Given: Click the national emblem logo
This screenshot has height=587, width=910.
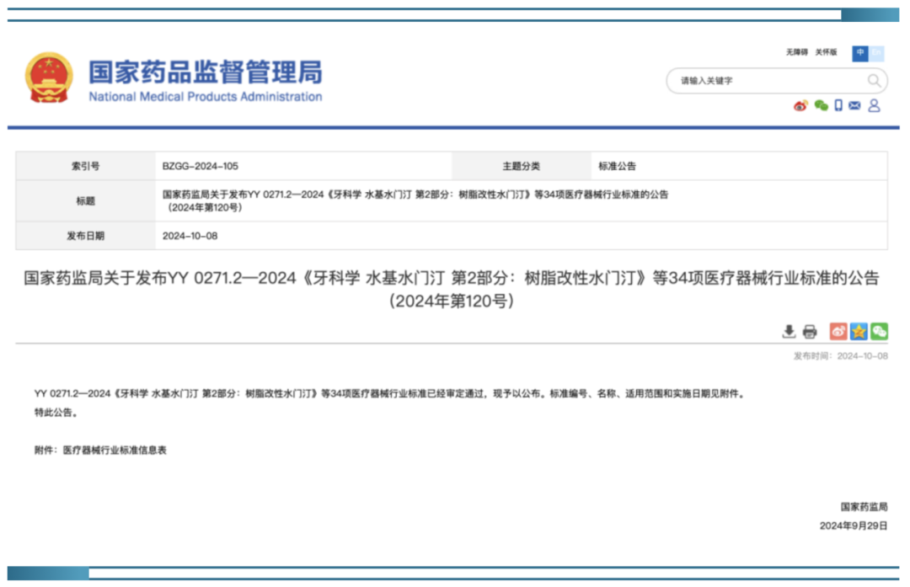Looking at the screenshot, I should (x=49, y=77).
